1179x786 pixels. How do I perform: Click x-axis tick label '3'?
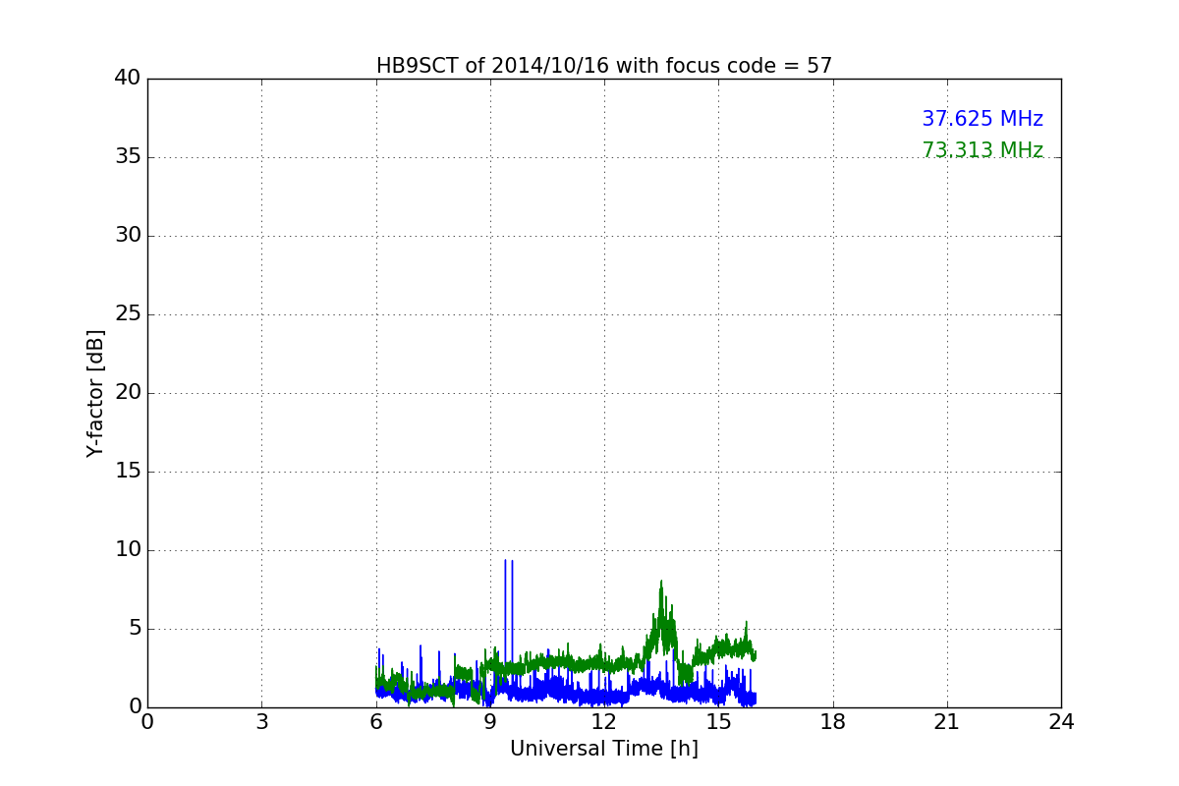coord(261,722)
